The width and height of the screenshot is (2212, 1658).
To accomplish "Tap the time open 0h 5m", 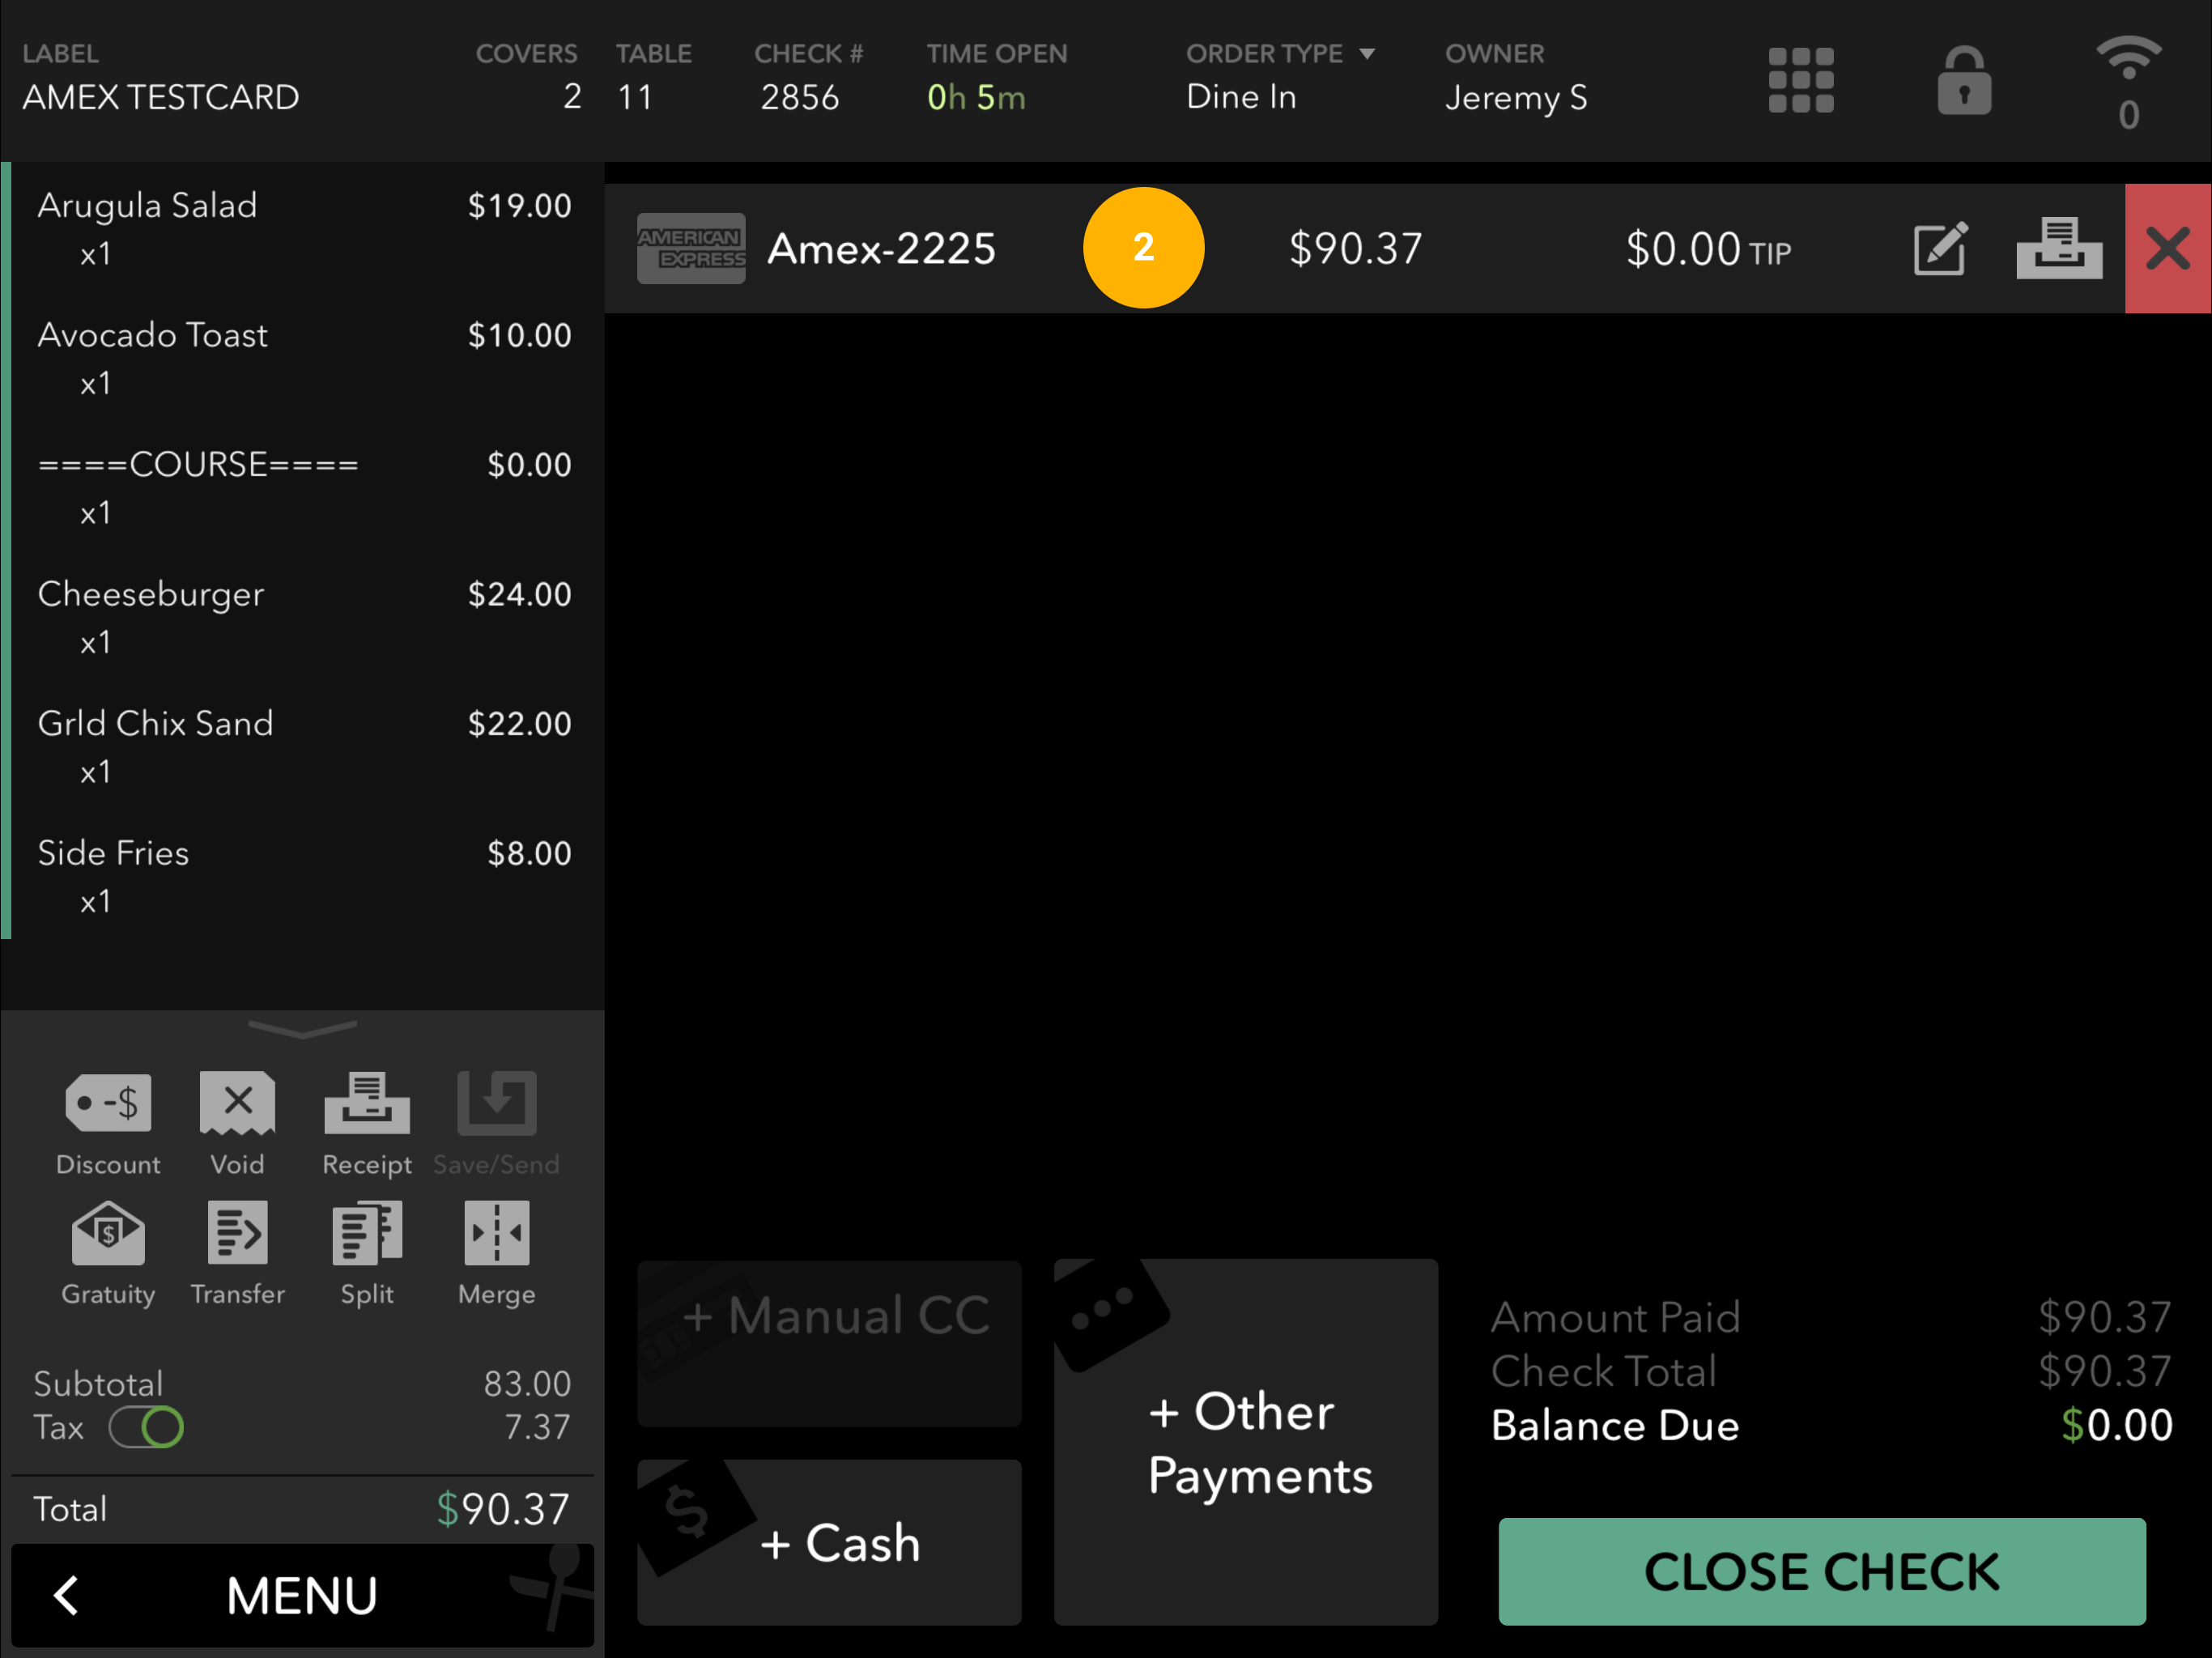I will click(x=976, y=97).
